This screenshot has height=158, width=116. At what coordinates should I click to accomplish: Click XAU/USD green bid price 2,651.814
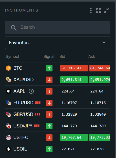(x=74, y=80)
